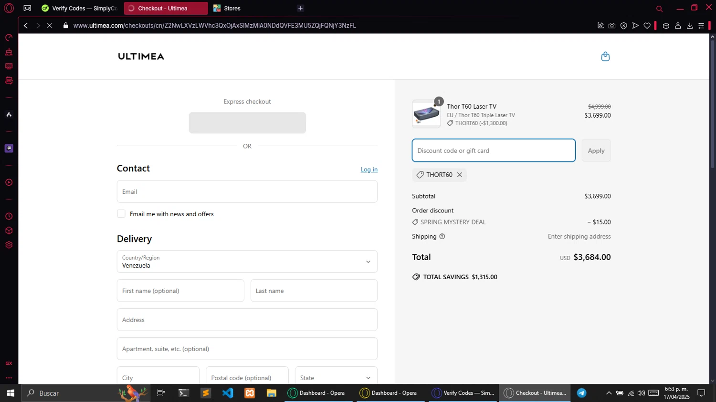Image resolution: width=716 pixels, height=402 pixels.
Task: Click the GX Corner sidebar icon
Action: point(9,363)
